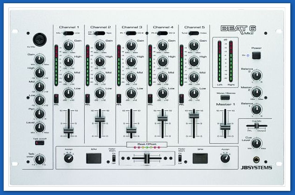Toggle the Mono / Stereo button

(225, 97)
